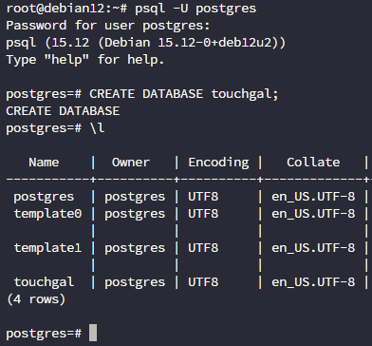Click the blinking cursor block at prompt
372x346 pixels.
pyautogui.click(x=93, y=333)
